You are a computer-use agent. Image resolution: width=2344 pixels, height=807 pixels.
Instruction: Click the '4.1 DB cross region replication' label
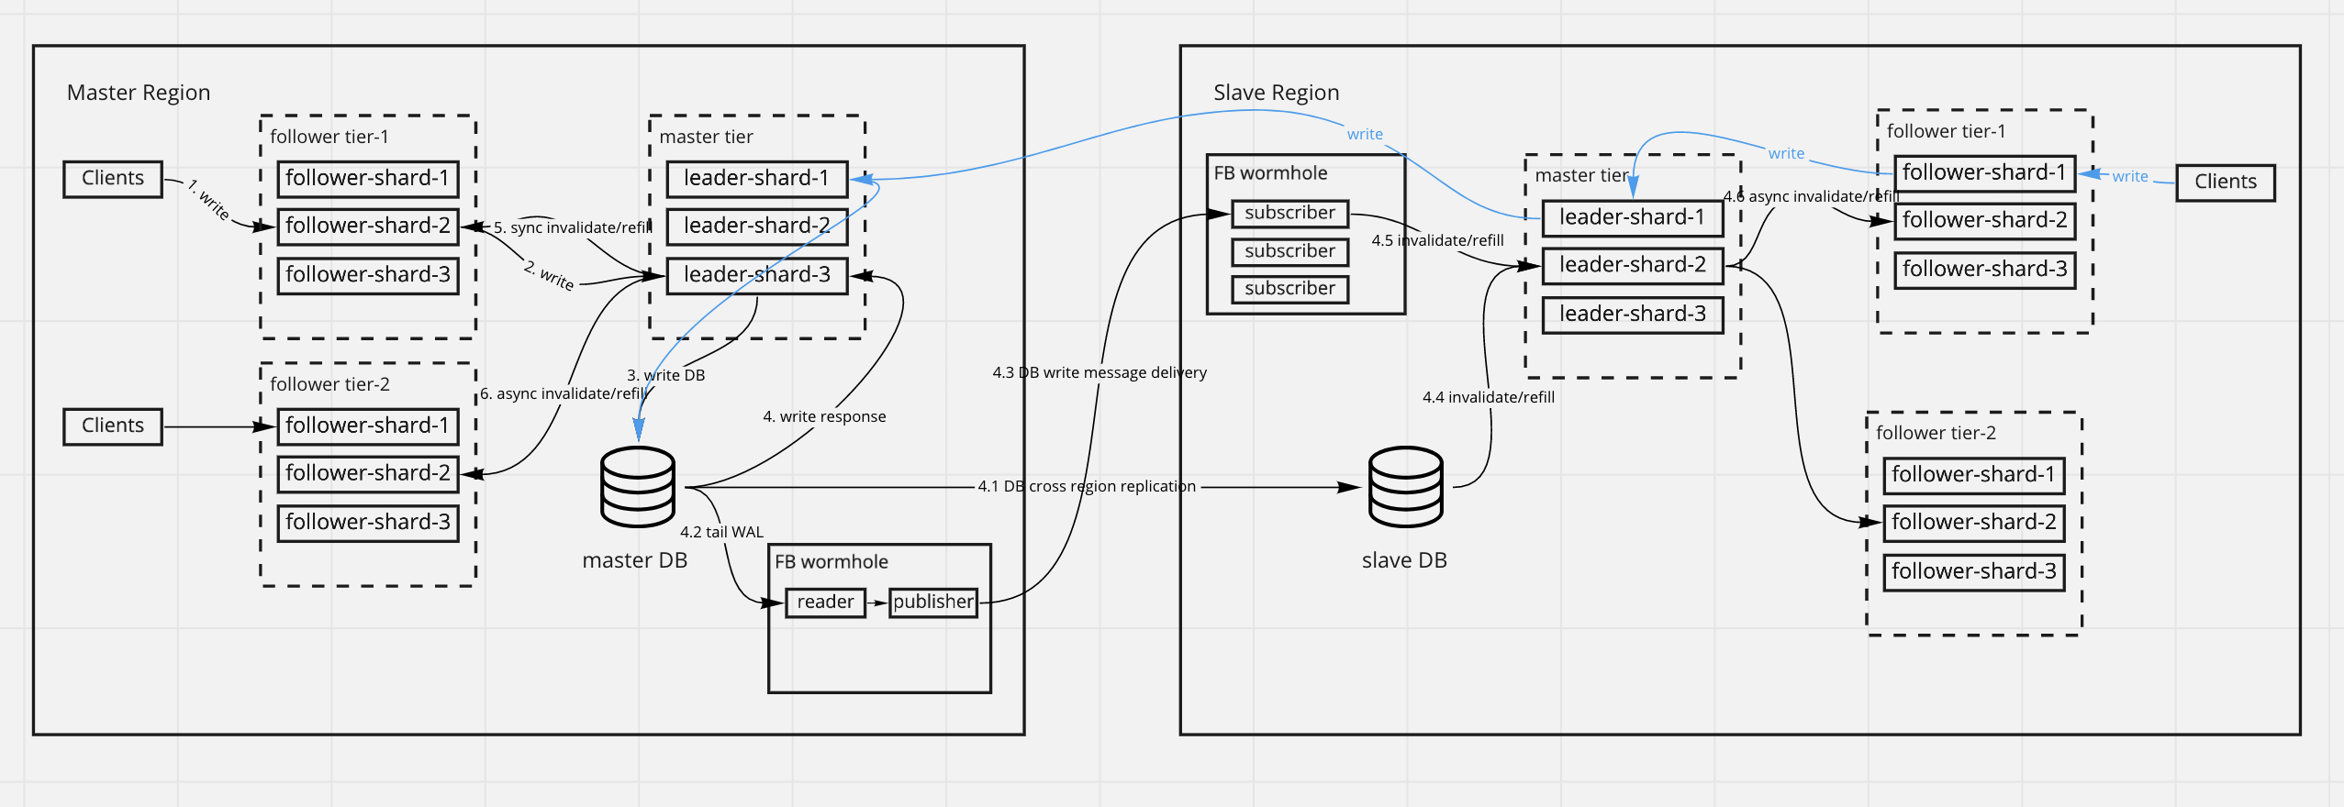click(x=1087, y=487)
